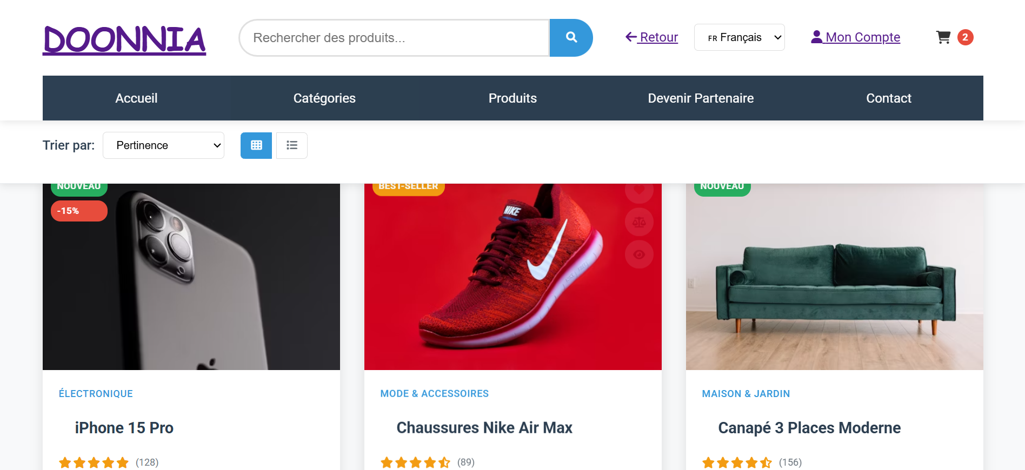The image size is (1025, 470).
Task: Select the Accueil menu item
Action: 136,98
